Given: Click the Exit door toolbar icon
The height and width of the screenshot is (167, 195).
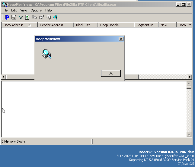Looking at the screenshot, I should click(56, 17).
